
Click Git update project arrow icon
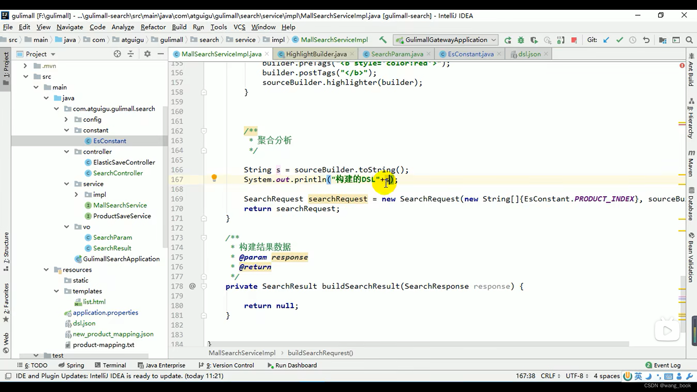(x=606, y=40)
